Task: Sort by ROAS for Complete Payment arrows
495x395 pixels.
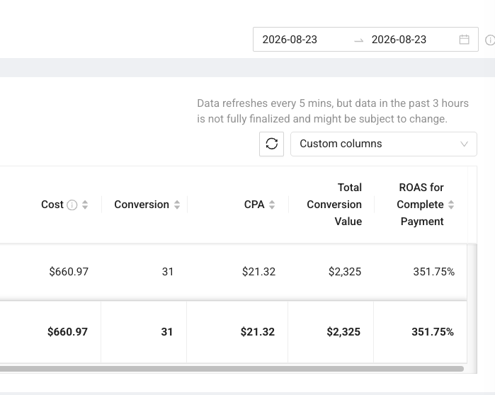Action: pyautogui.click(x=451, y=205)
